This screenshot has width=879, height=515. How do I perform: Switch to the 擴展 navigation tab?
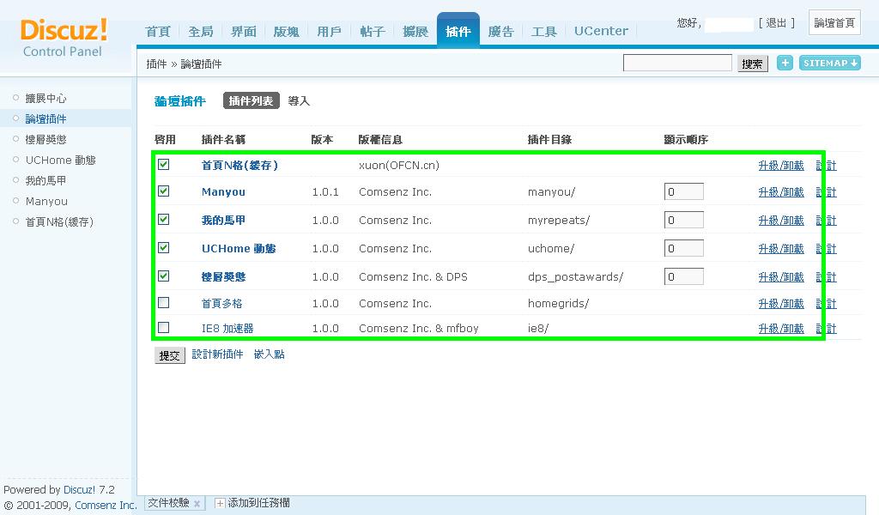click(x=415, y=32)
